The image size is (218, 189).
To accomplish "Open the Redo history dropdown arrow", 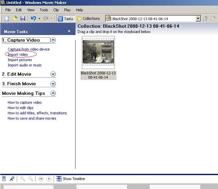I will pos(51,19).
